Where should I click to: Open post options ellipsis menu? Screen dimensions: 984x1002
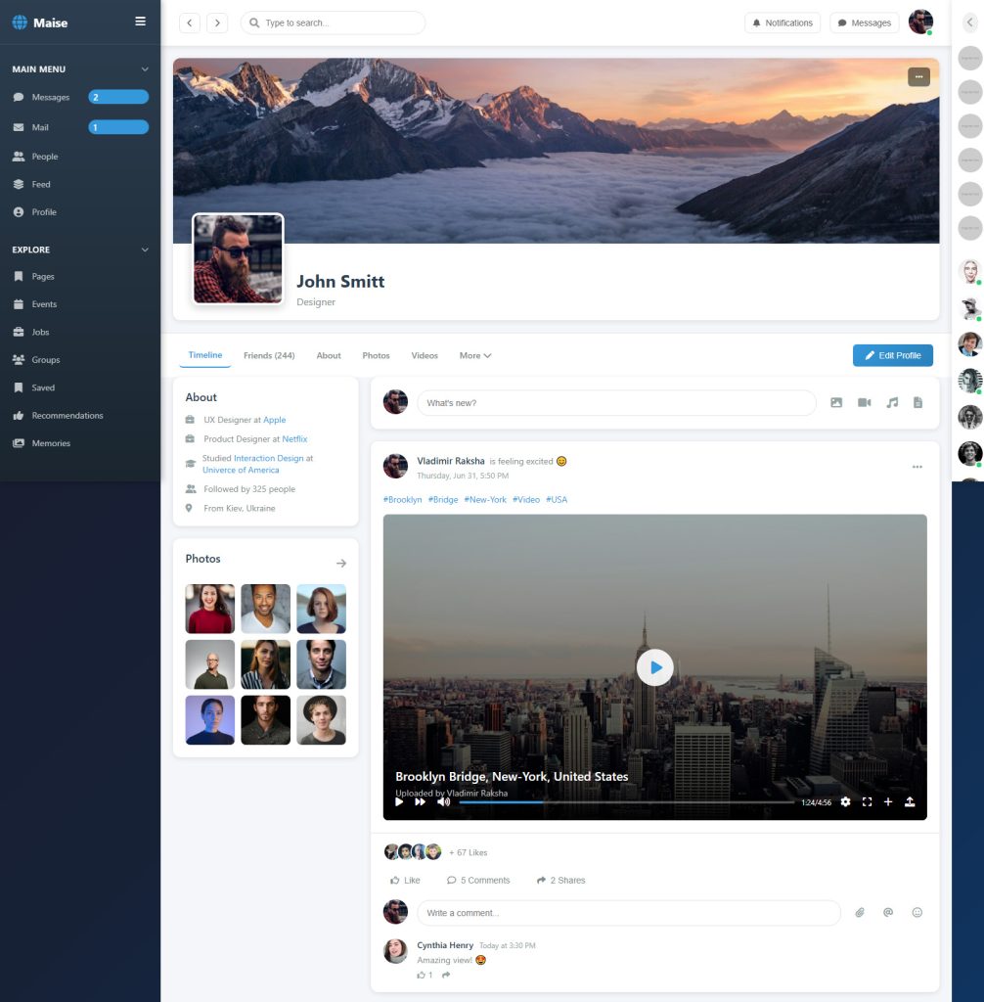click(917, 467)
